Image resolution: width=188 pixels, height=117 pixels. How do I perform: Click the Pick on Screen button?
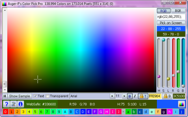point(171,23)
